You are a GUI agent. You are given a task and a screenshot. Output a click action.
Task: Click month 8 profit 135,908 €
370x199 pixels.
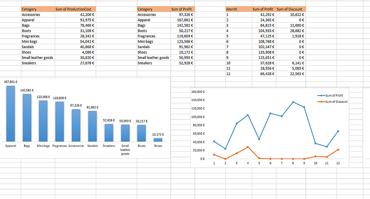(264, 52)
